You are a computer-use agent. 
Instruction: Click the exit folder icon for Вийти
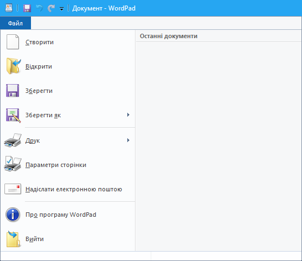point(13,239)
